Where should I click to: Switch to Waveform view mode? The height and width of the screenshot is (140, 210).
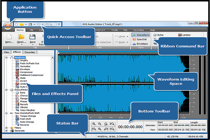pyautogui.click(x=141, y=35)
